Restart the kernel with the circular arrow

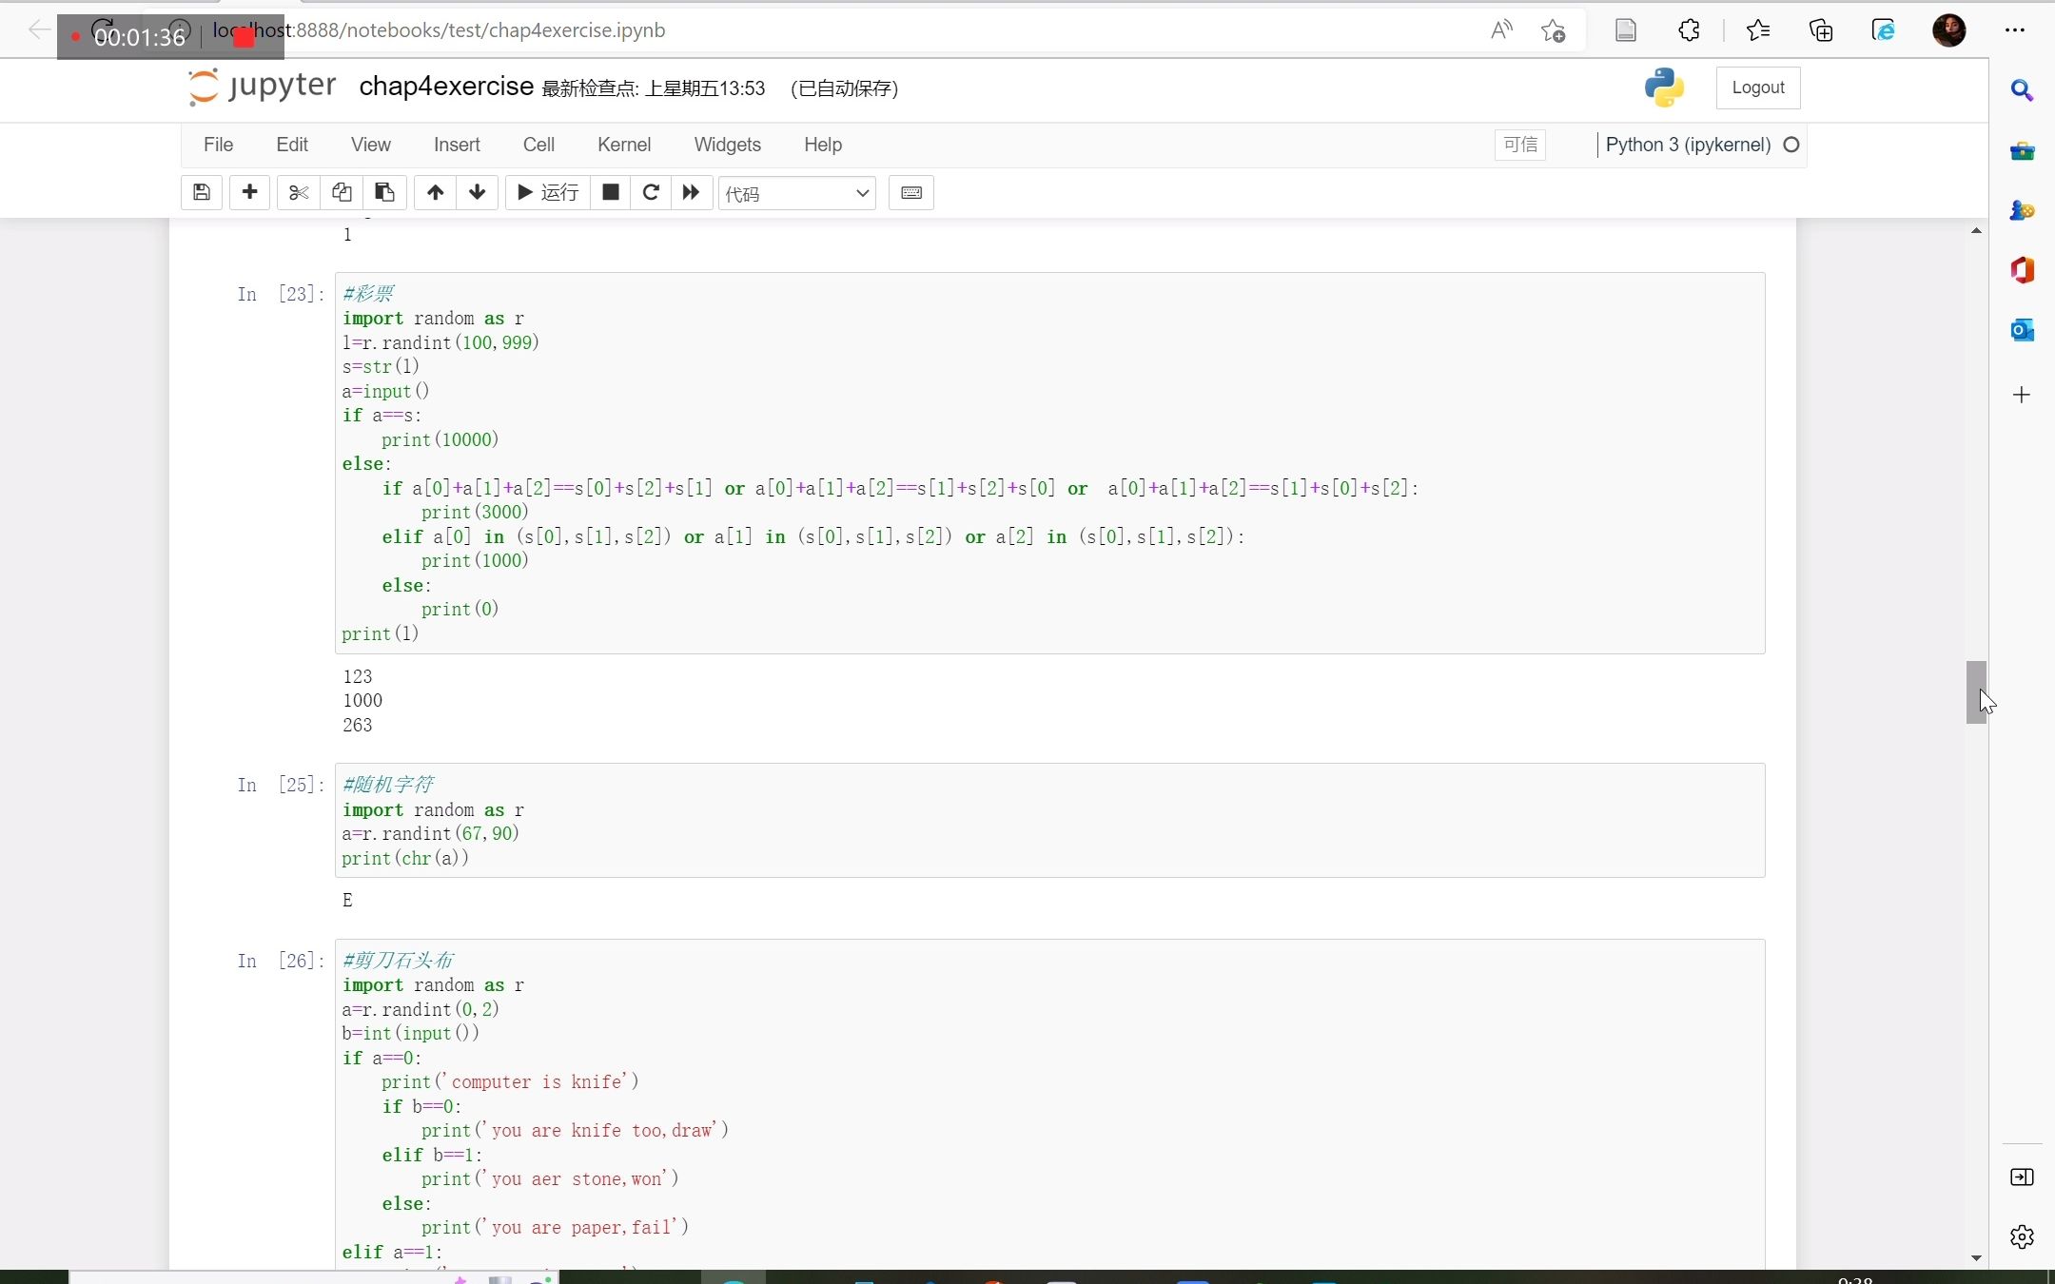point(651,192)
